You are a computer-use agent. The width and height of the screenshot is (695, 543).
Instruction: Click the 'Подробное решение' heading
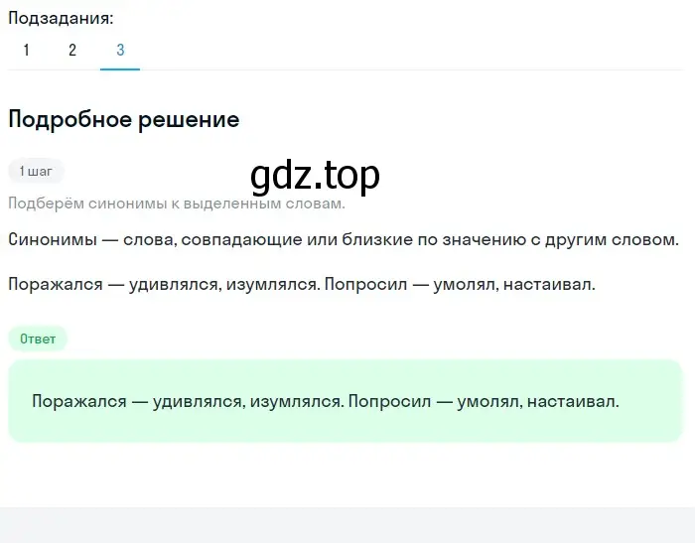coord(124,119)
